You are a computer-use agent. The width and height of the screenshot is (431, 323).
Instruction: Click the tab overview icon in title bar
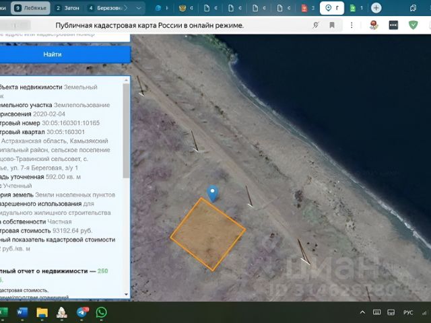pyautogui.click(x=413, y=8)
